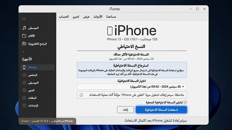
Task: Open the الحساب menu
Action: click(64, 17)
